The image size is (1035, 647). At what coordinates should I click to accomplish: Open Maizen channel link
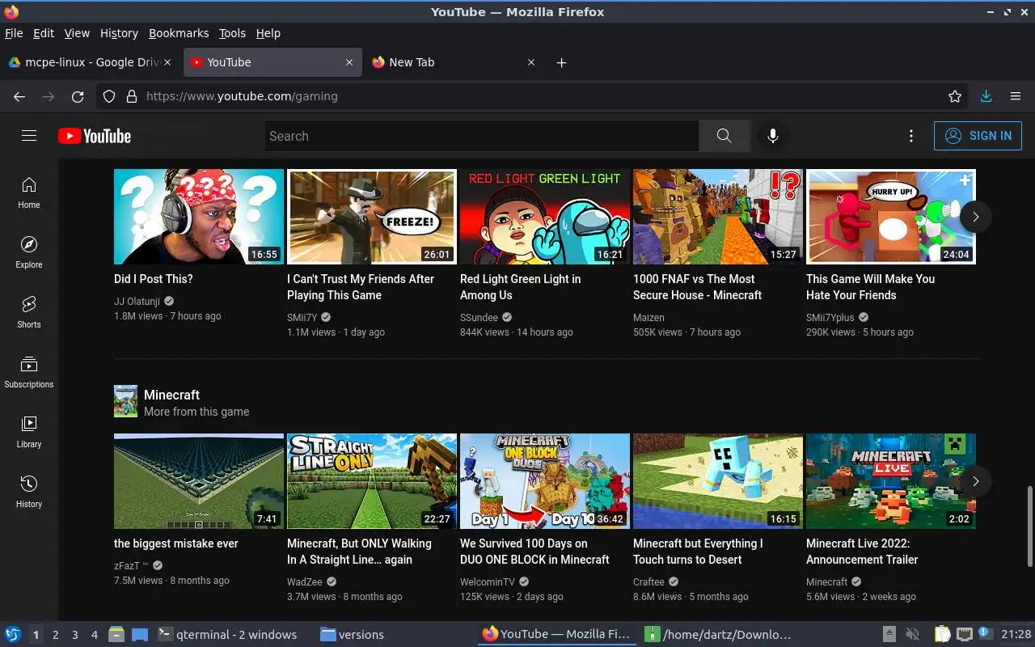[648, 317]
